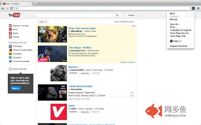Open the FOX Sports channel icon
201x125 pixels.
click(10, 46)
